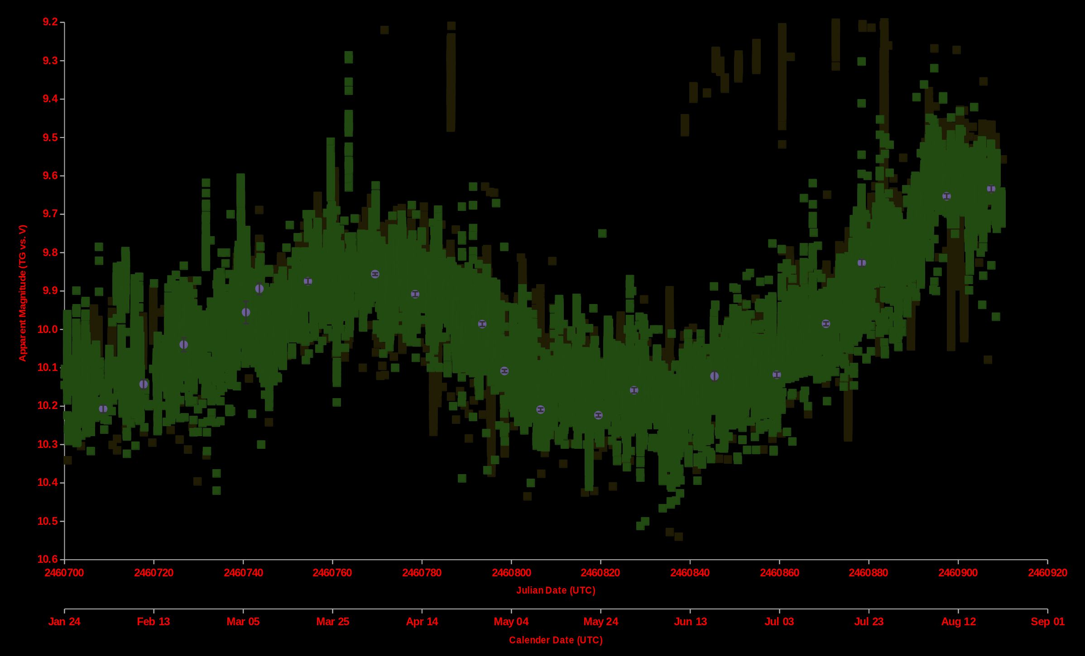Click the 10.6 magnitude tick label

pyautogui.click(x=48, y=559)
